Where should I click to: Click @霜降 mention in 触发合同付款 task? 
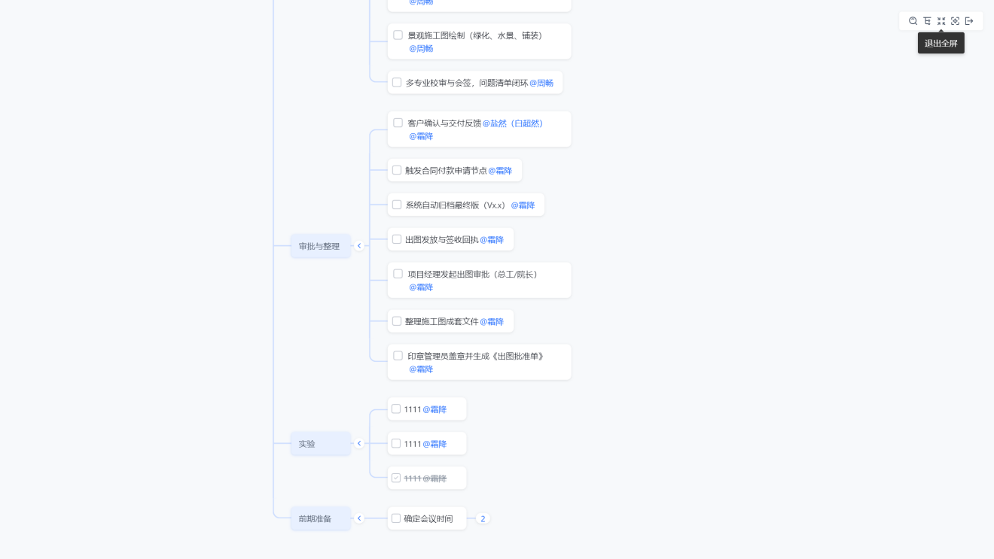(500, 171)
